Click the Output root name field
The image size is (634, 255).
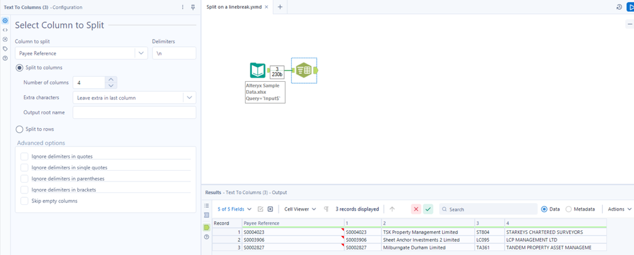click(x=135, y=113)
